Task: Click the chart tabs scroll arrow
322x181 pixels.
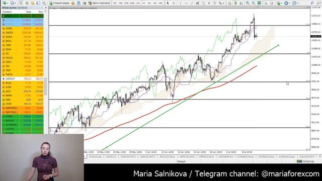Action: (320, 156)
